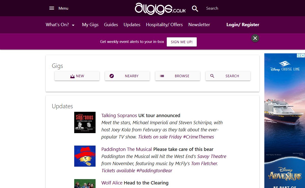Click the NEARBY gigs button
The height and width of the screenshot is (188, 305).
127,76
